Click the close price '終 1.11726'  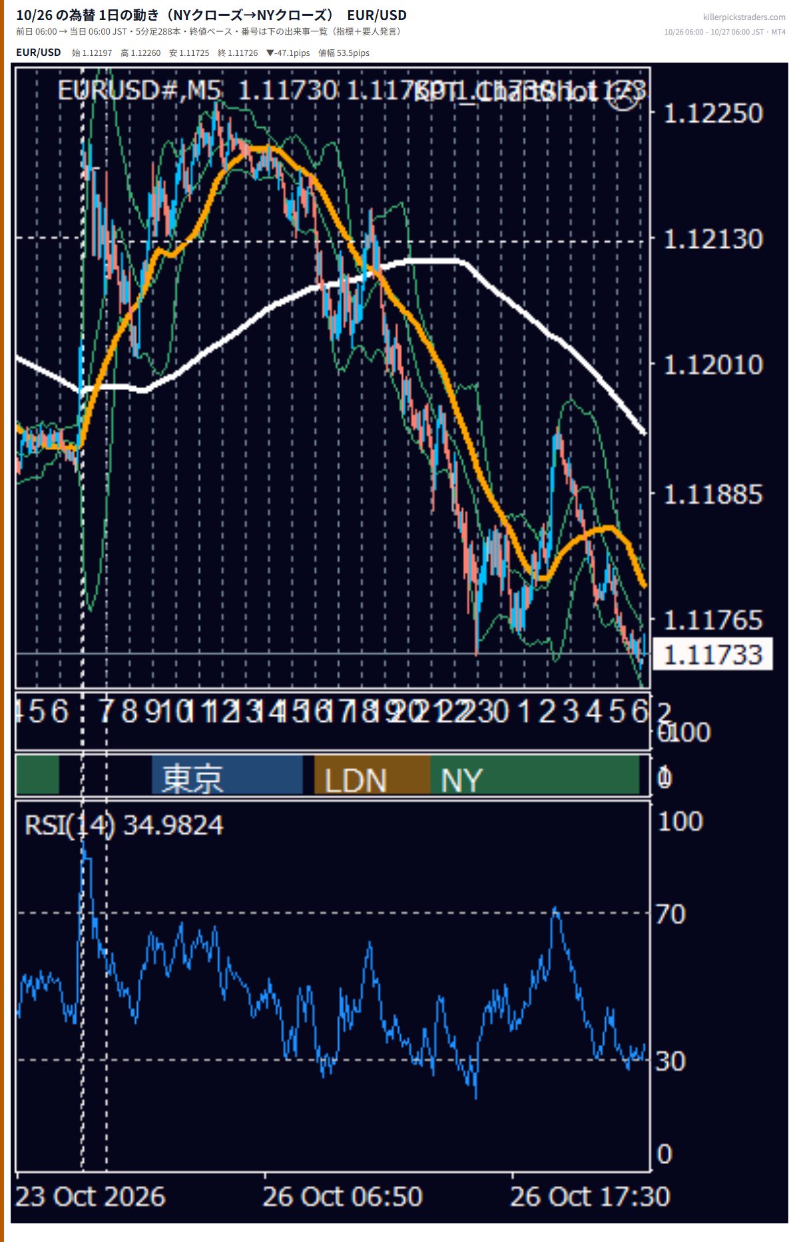coord(238,53)
